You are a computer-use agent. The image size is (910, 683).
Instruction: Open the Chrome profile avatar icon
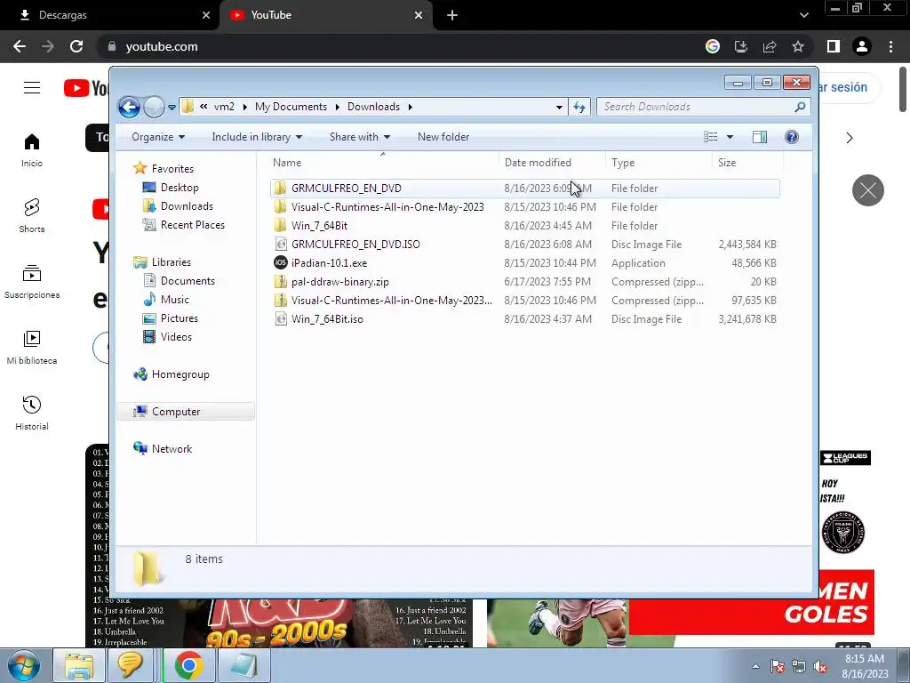point(862,46)
